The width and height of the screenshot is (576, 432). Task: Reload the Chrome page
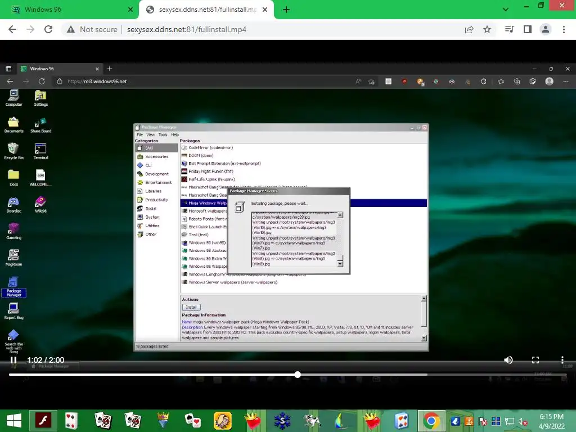[48, 29]
